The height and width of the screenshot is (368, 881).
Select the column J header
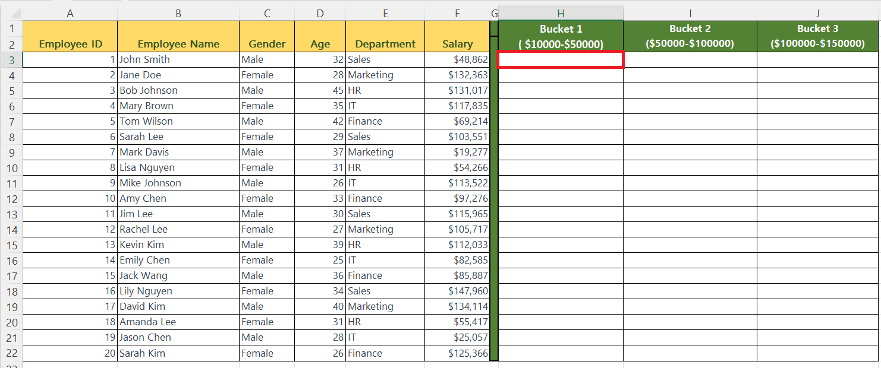pos(818,12)
